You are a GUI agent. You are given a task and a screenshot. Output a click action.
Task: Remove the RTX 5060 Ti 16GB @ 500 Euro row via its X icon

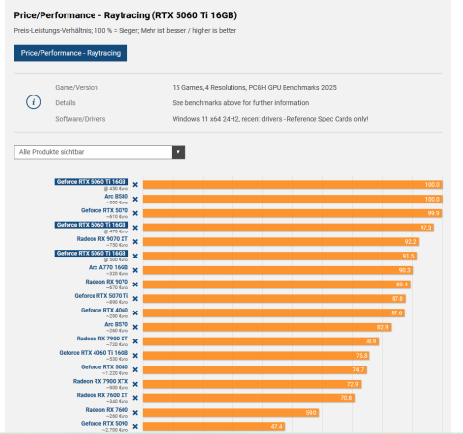[x=135, y=256]
